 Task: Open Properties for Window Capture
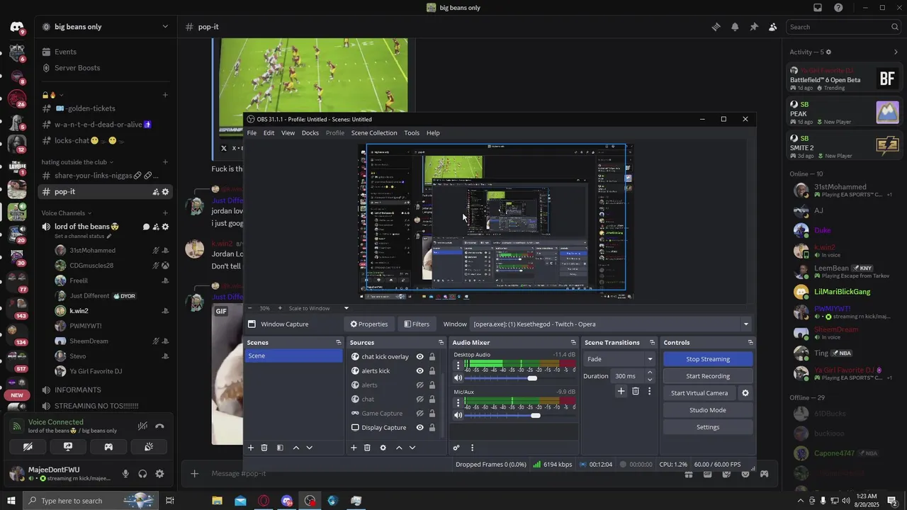(x=369, y=324)
